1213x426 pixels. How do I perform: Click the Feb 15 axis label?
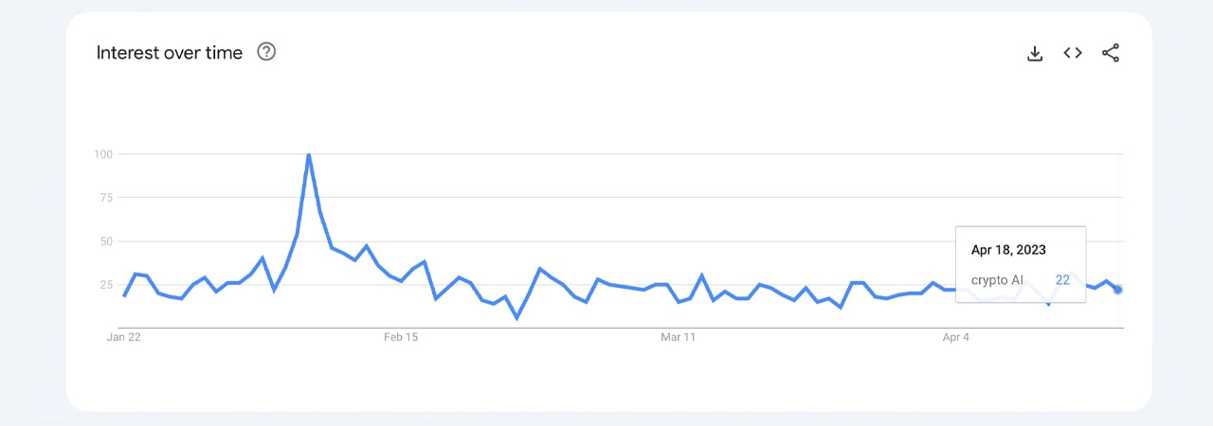pyautogui.click(x=401, y=337)
